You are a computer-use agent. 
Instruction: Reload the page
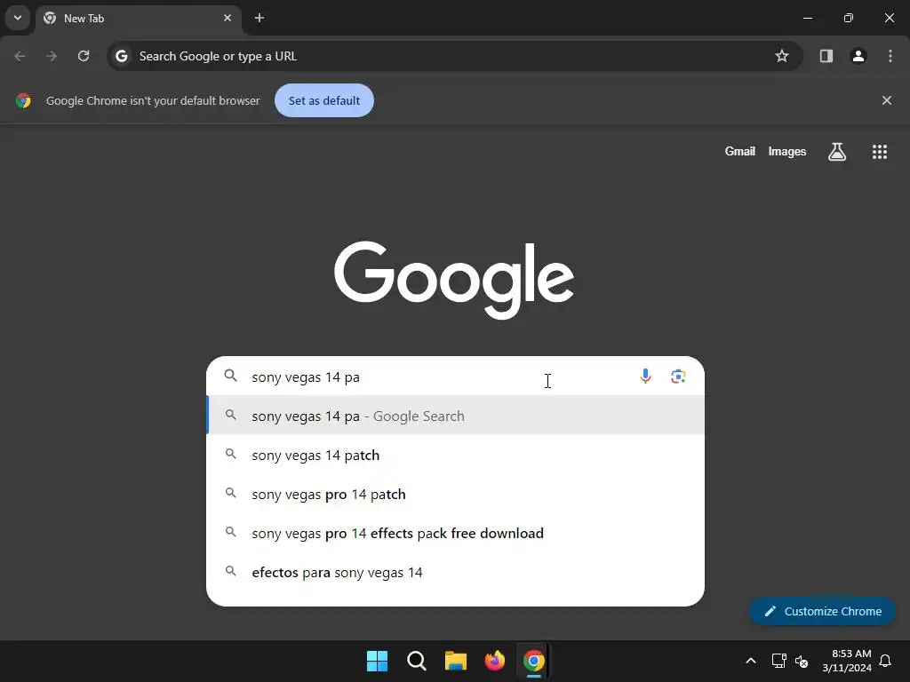tap(84, 56)
